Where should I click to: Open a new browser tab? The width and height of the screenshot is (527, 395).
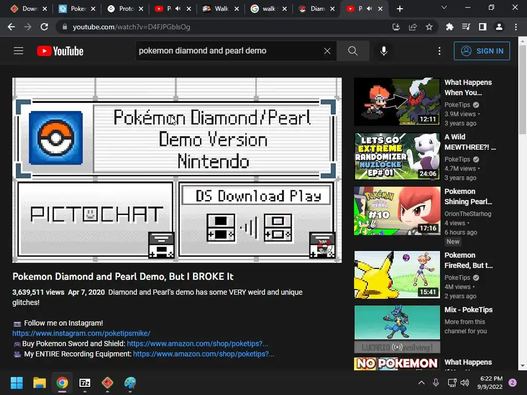(399, 9)
